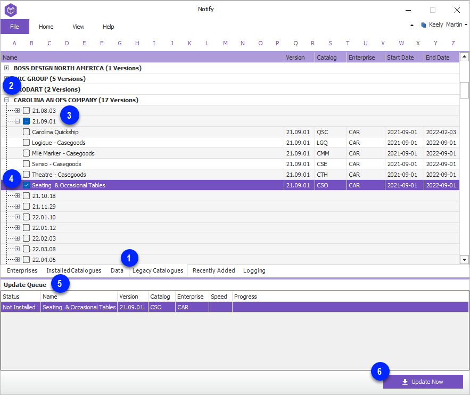The width and height of the screenshot is (470, 395).
Task: Click the Status header in Update Queue
Action: tap(21, 297)
